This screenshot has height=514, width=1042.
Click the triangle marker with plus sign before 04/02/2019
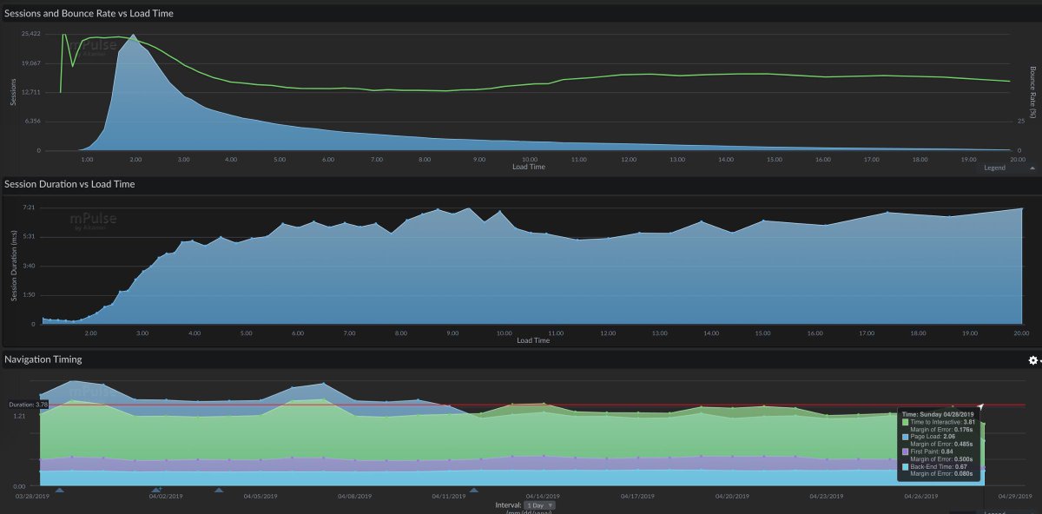(x=156, y=490)
